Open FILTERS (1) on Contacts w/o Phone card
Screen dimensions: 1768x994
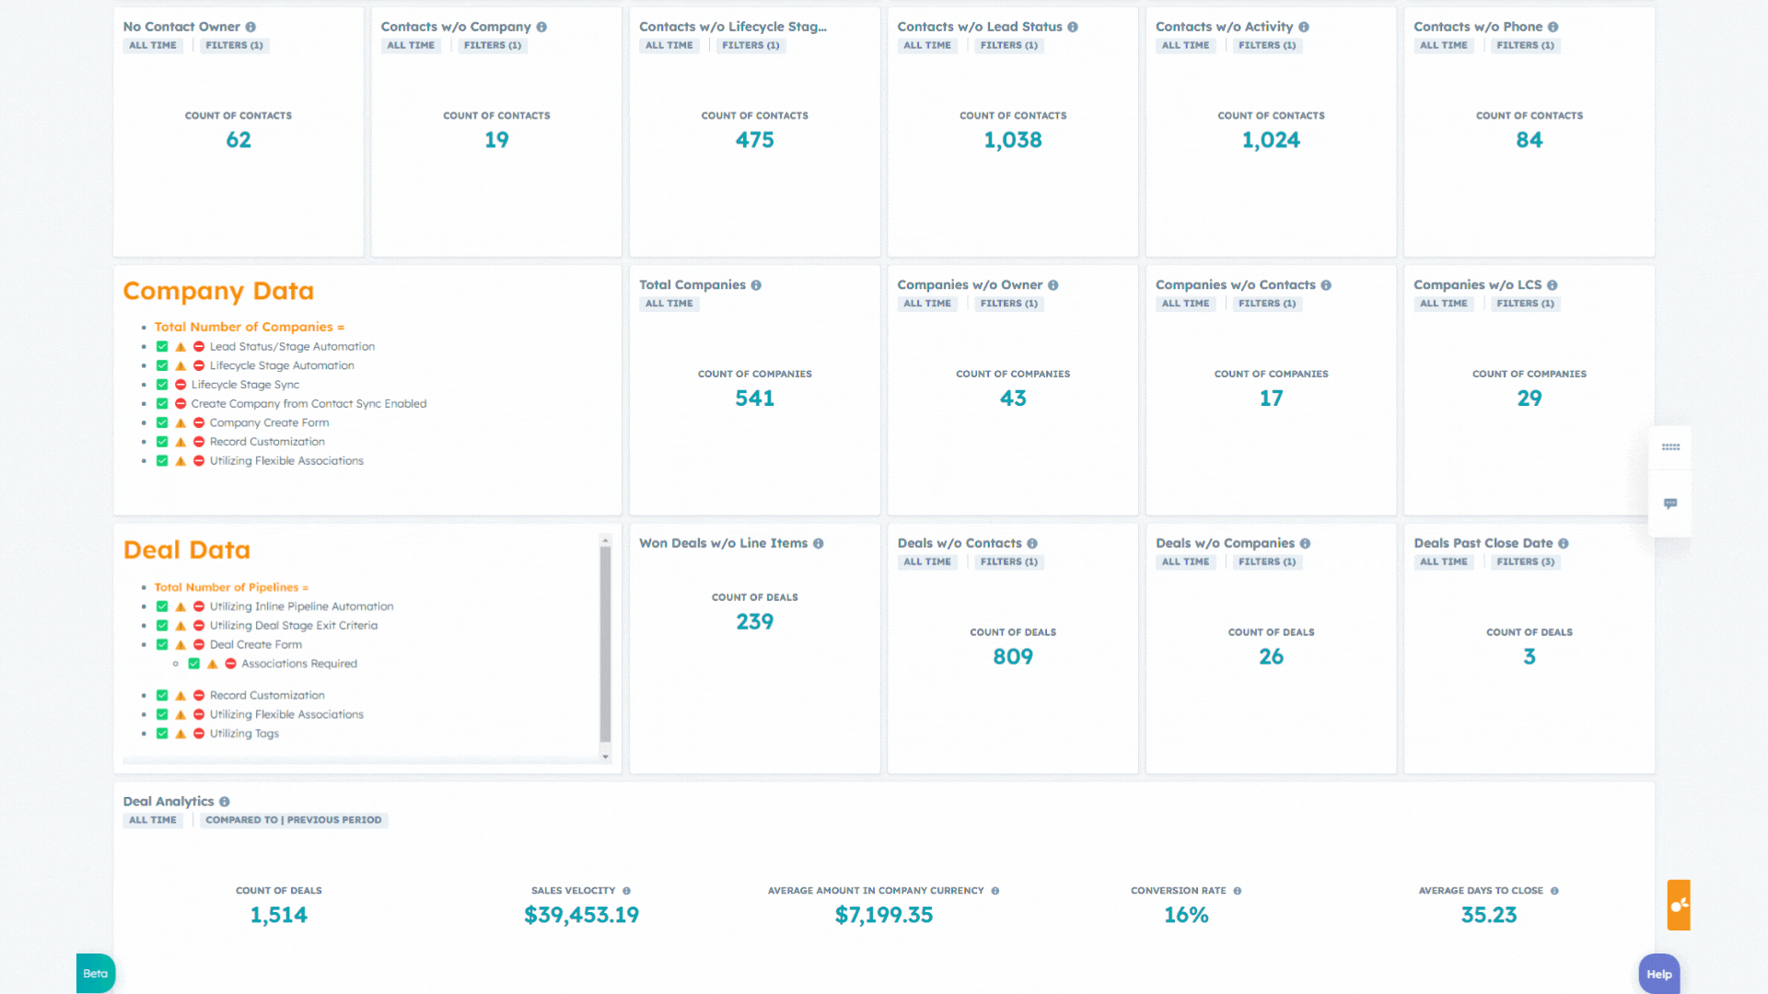point(1525,45)
